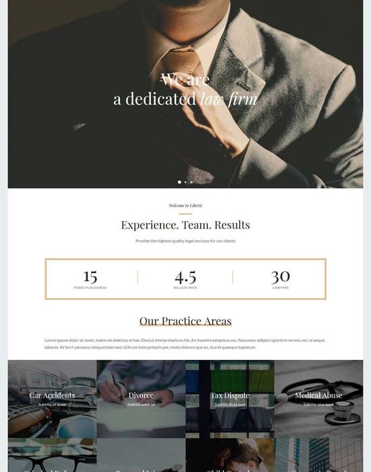Click the Our Practice Areas heading

coord(185,321)
